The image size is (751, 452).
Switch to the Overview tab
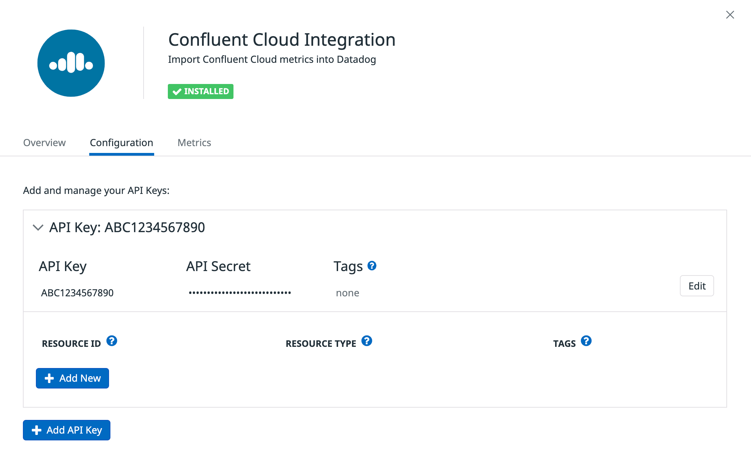44,143
